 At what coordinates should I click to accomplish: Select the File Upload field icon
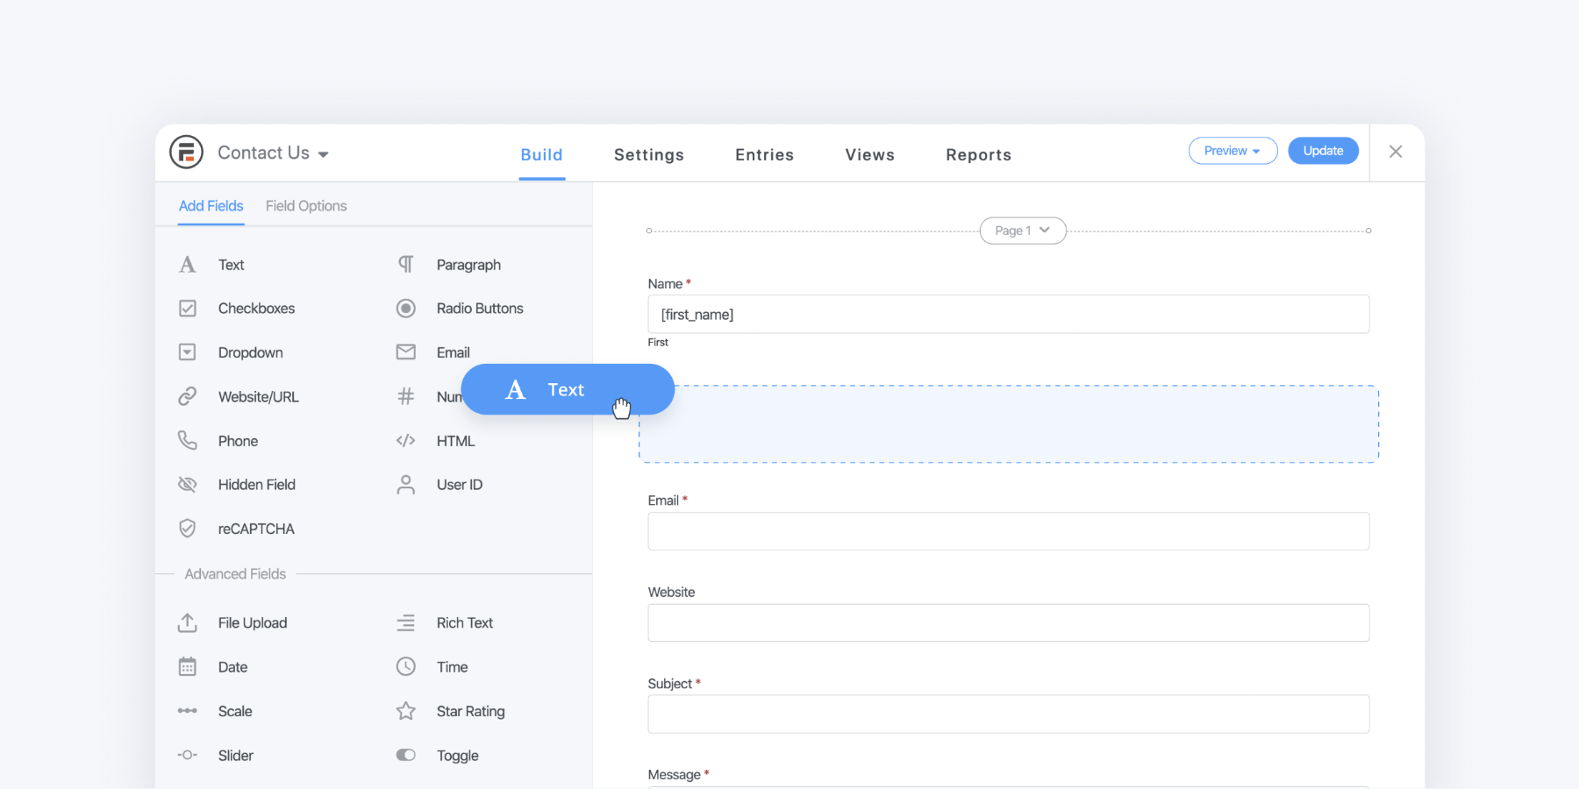pyautogui.click(x=188, y=623)
